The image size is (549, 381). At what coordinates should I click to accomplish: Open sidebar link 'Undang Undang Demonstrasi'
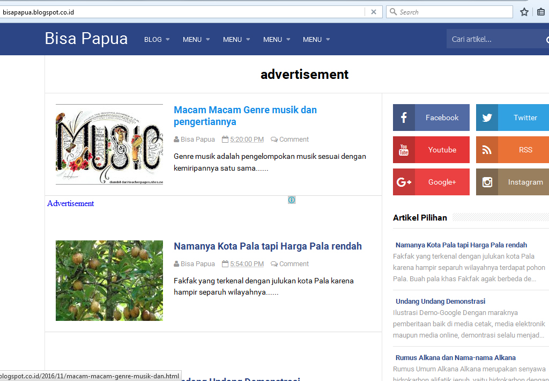click(x=441, y=302)
